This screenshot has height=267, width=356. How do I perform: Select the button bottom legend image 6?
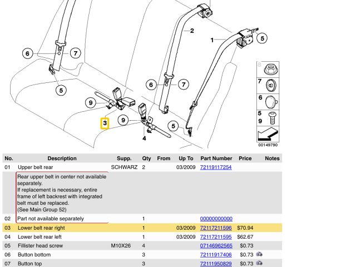(270, 101)
